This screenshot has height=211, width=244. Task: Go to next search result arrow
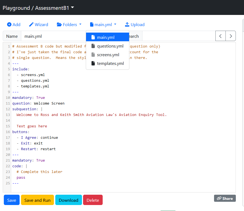click(231, 36)
